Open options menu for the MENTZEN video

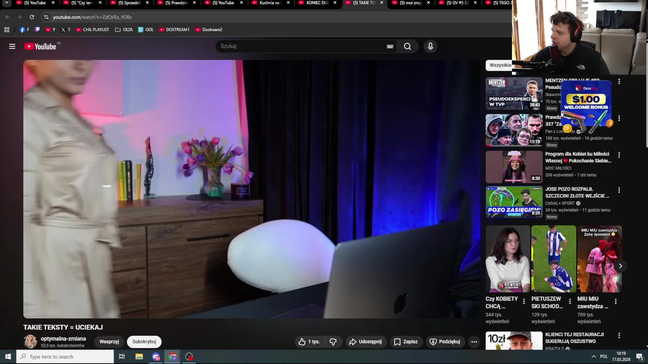[x=619, y=81]
